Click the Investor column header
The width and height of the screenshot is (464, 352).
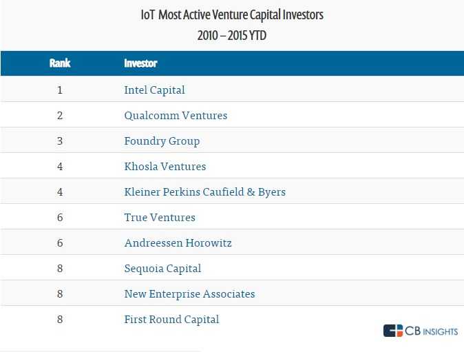point(140,63)
